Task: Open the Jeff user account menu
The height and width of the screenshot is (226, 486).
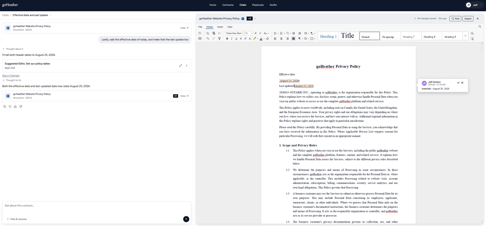Action: coord(473,5)
